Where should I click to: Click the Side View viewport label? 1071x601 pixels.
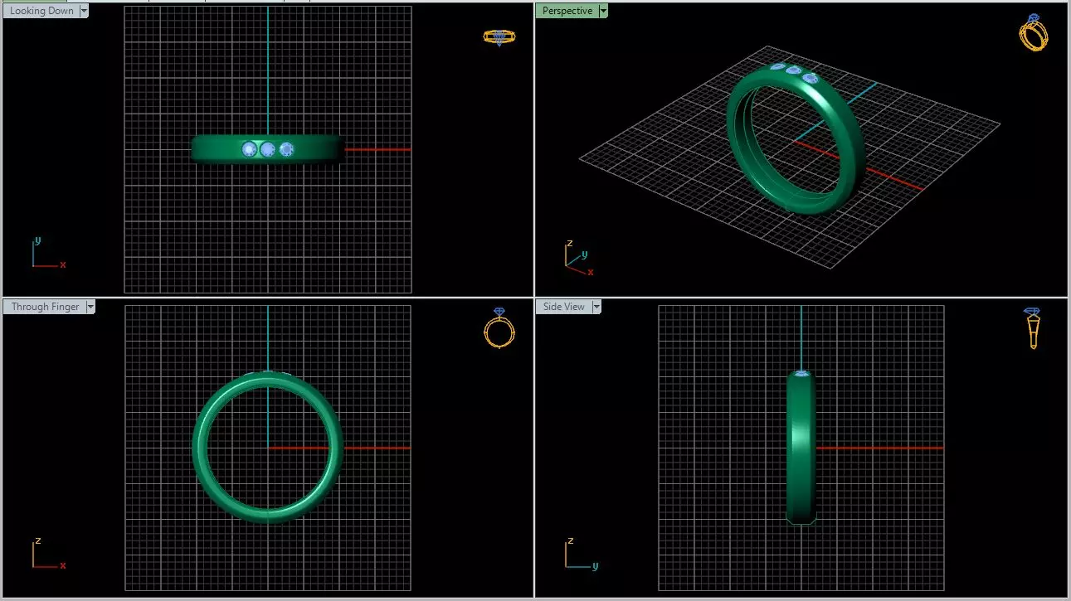[564, 307]
